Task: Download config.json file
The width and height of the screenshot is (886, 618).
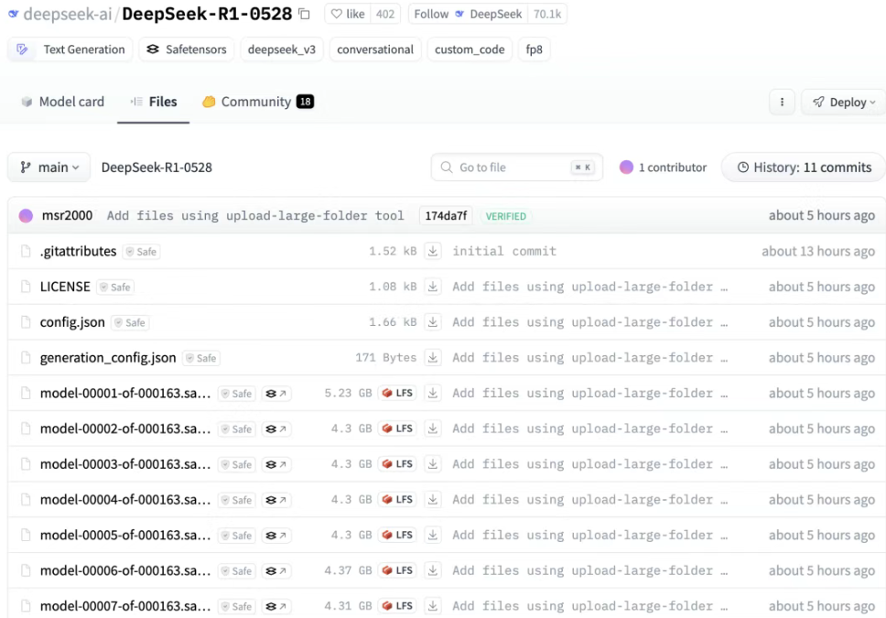Action: tap(433, 322)
